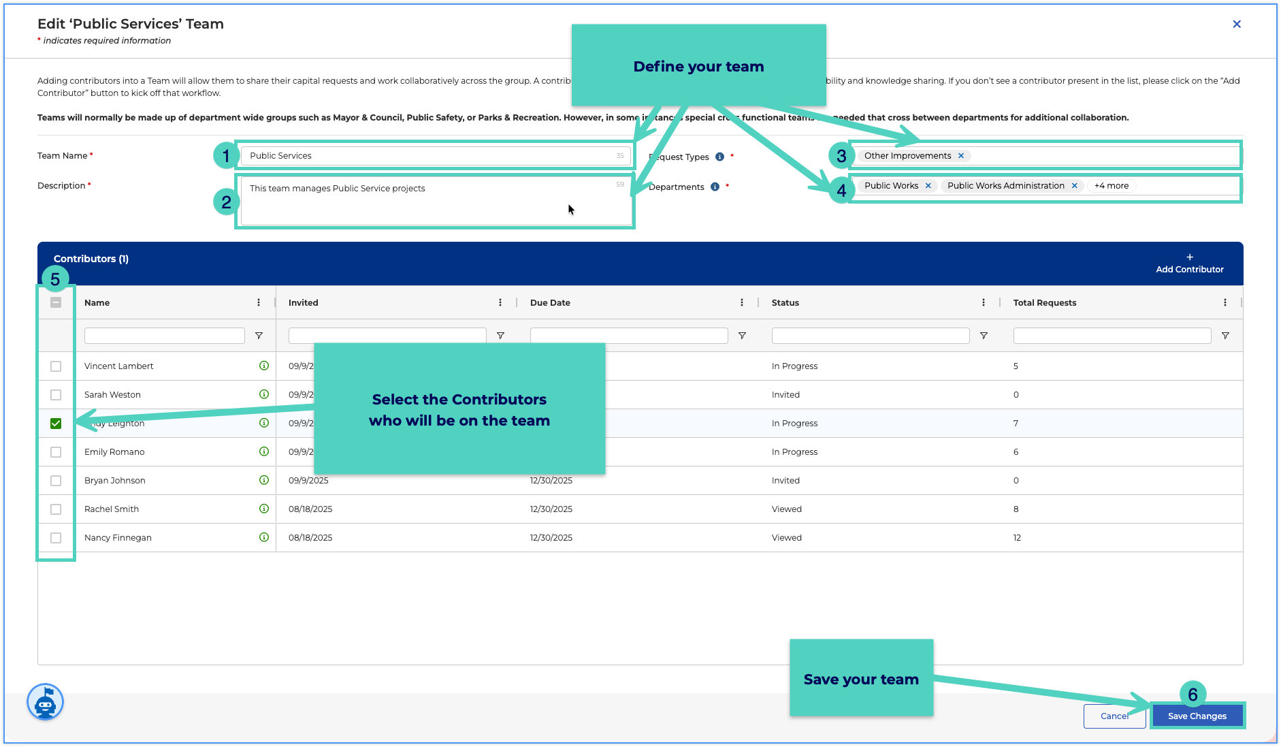
Task: Click the Total Requests column filter icon
Action: (x=1225, y=336)
